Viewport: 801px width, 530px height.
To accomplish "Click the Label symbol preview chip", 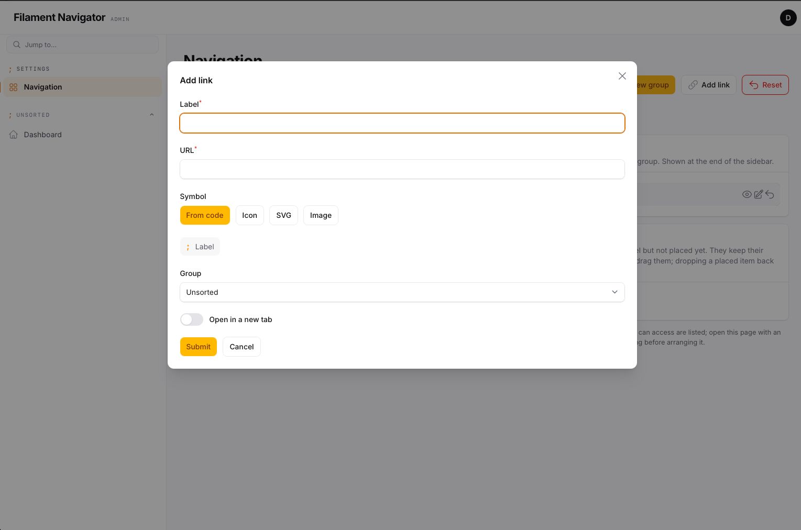I will (200, 247).
